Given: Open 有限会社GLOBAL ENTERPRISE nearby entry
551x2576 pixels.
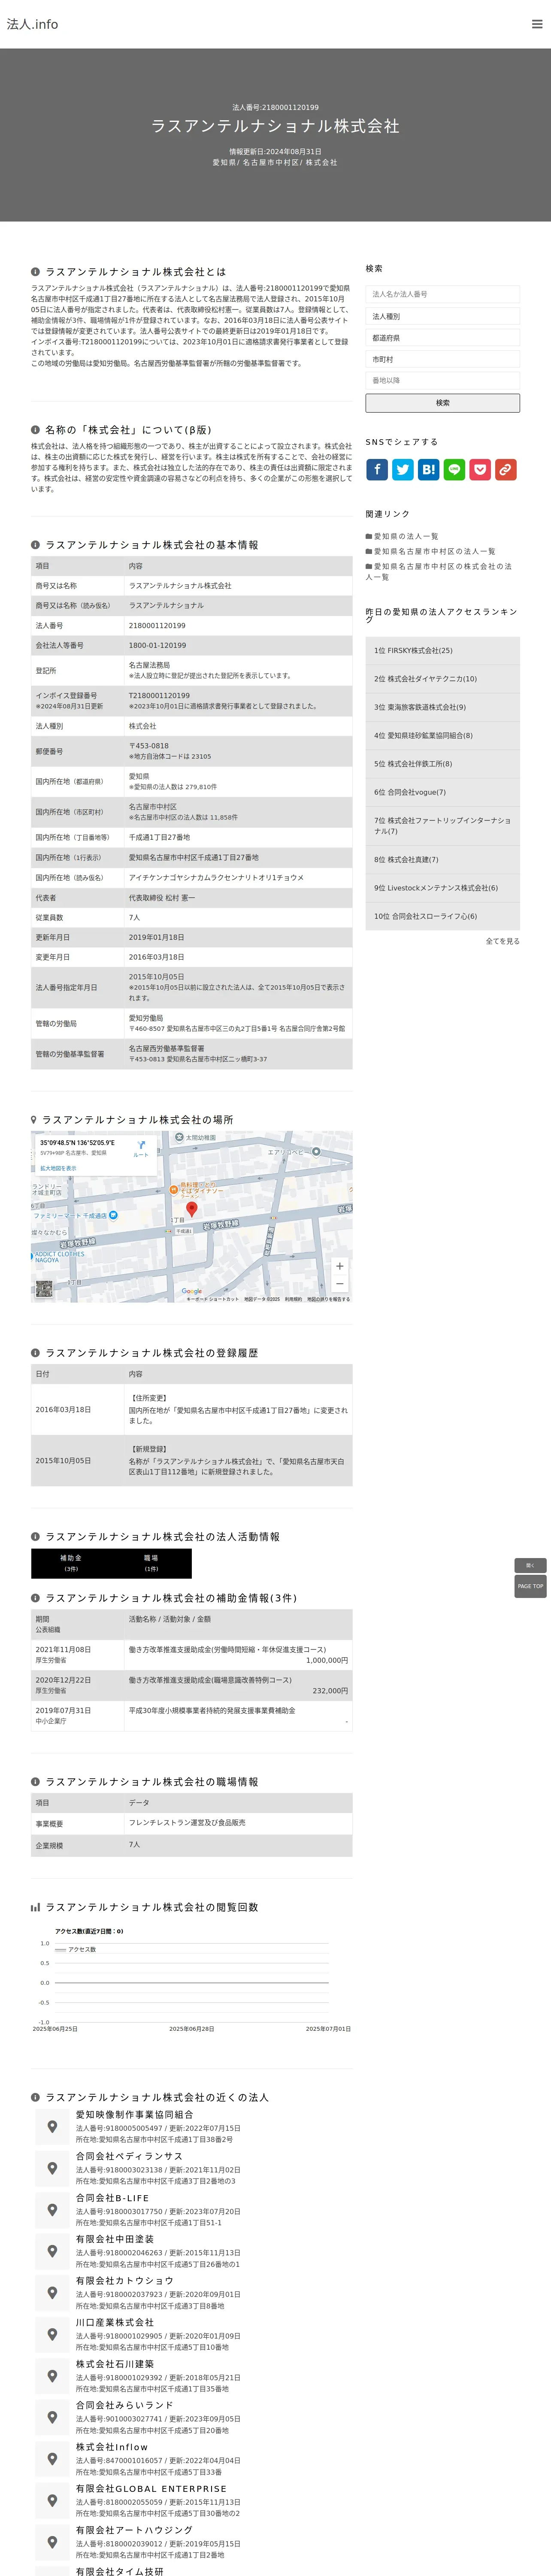Looking at the screenshot, I should [x=151, y=2488].
